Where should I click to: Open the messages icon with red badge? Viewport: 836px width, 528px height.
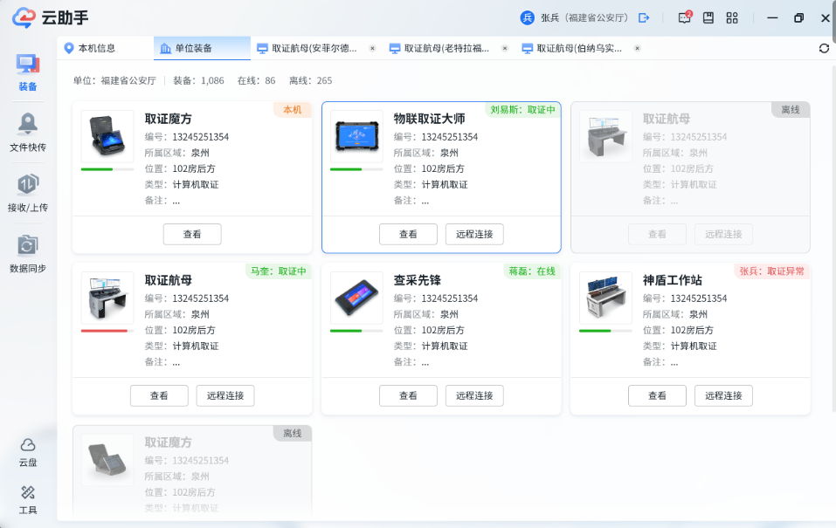pos(685,17)
